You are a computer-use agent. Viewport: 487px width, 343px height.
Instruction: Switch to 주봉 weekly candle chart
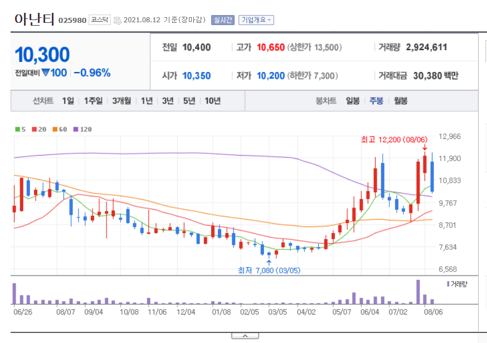pyautogui.click(x=377, y=101)
